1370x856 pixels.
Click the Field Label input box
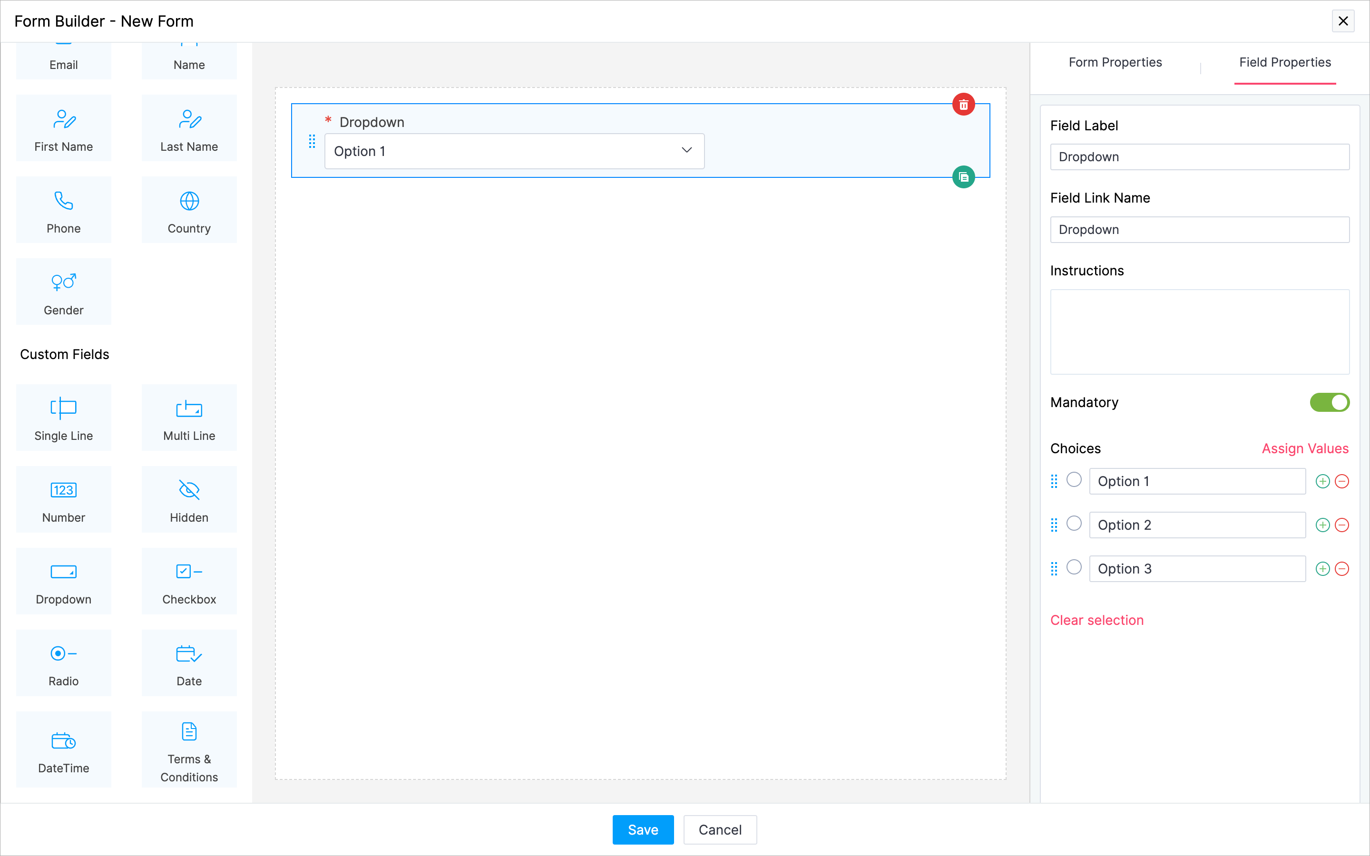[1199, 157]
